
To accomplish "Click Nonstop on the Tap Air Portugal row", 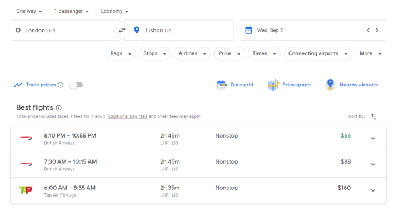I will click(x=227, y=188).
